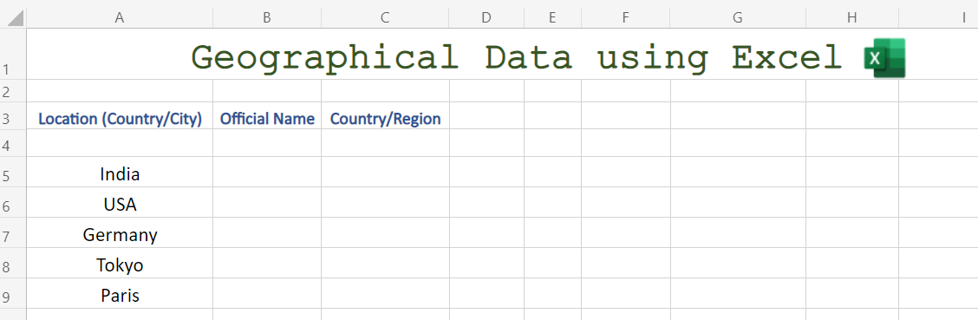Image resolution: width=978 pixels, height=320 pixels.
Task: Select column A header
Action: pyautogui.click(x=120, y=18)
